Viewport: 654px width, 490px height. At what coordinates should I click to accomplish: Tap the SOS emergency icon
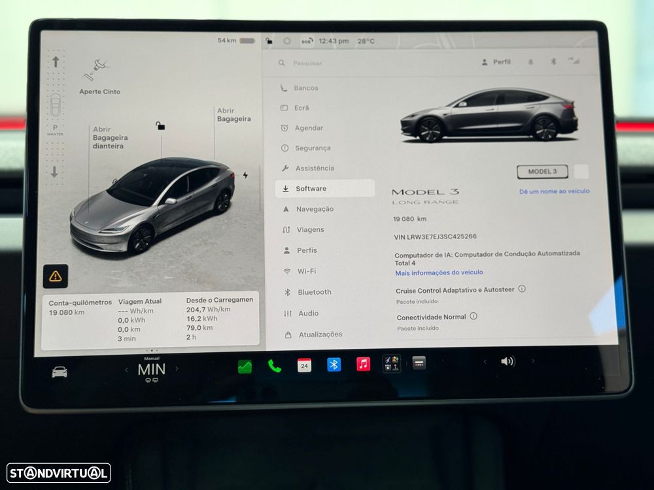pyautogui.click(x=307, y=41)
